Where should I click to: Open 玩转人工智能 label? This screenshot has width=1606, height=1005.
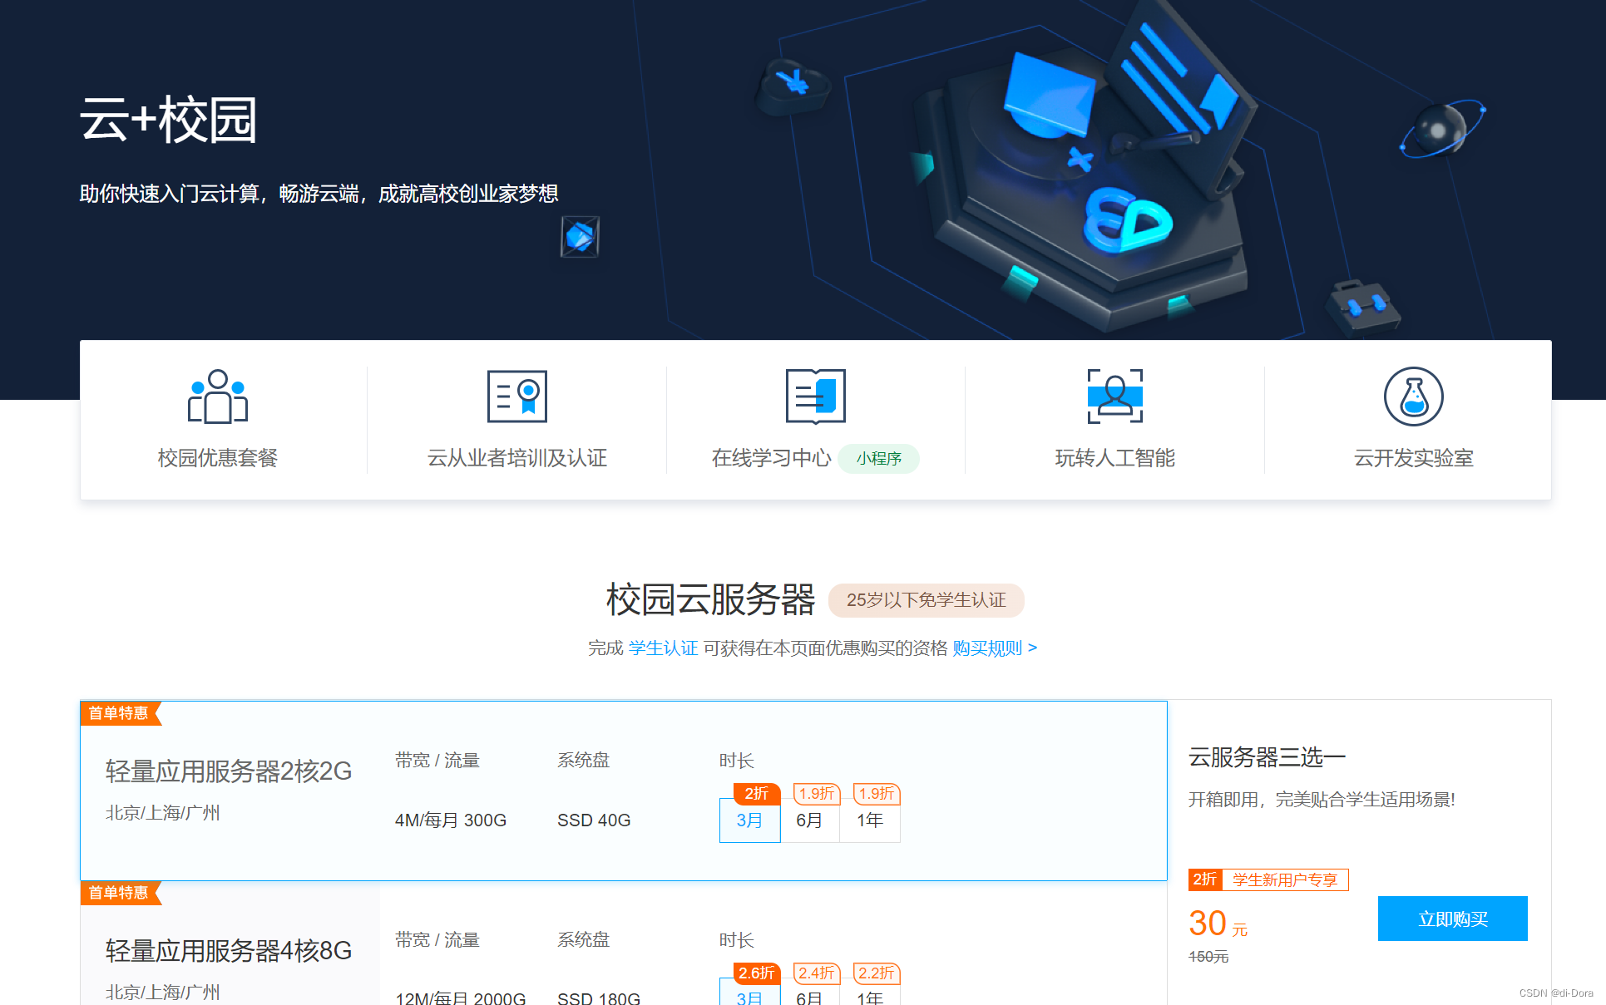(1114, 458)
